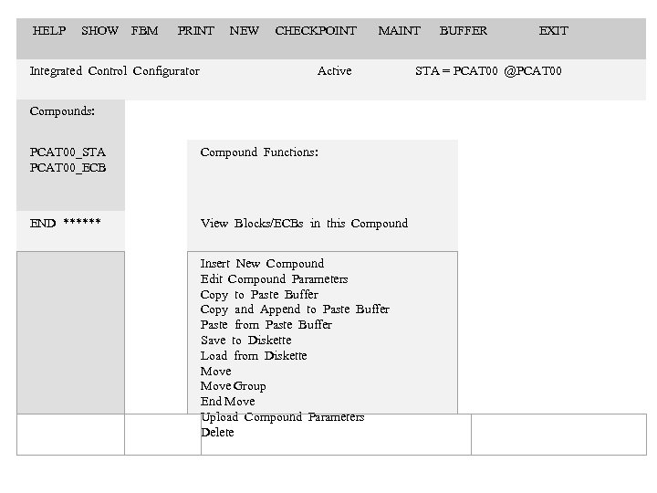Screen dimensions: 657x493
Task: Select the PCAT00_ECB compound
Action: point(68,168)
